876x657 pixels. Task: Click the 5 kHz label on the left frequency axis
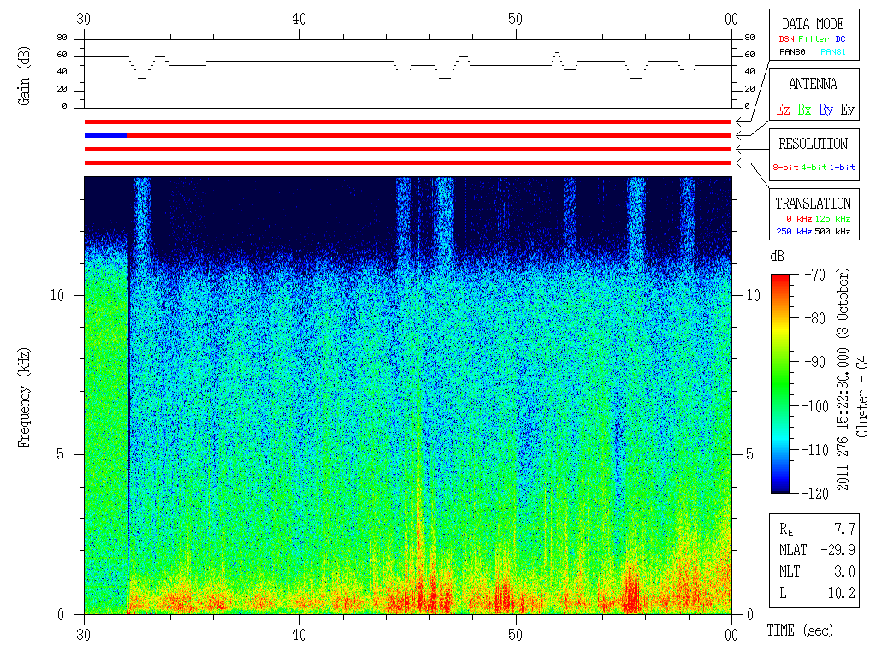pos(61,455)
